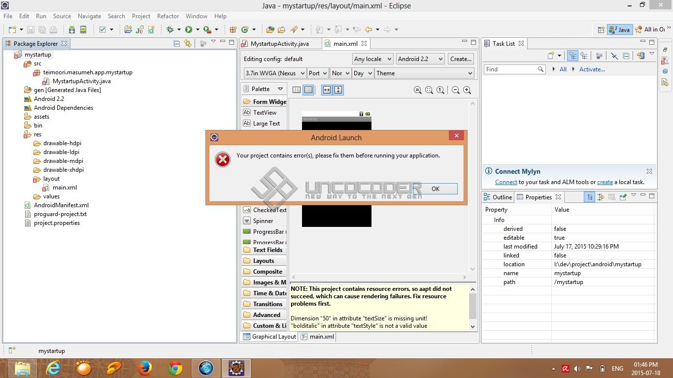Click the Open Type toolbar icon
The height and width of the screenshot is (378, 673).
(x=270, y=30)
